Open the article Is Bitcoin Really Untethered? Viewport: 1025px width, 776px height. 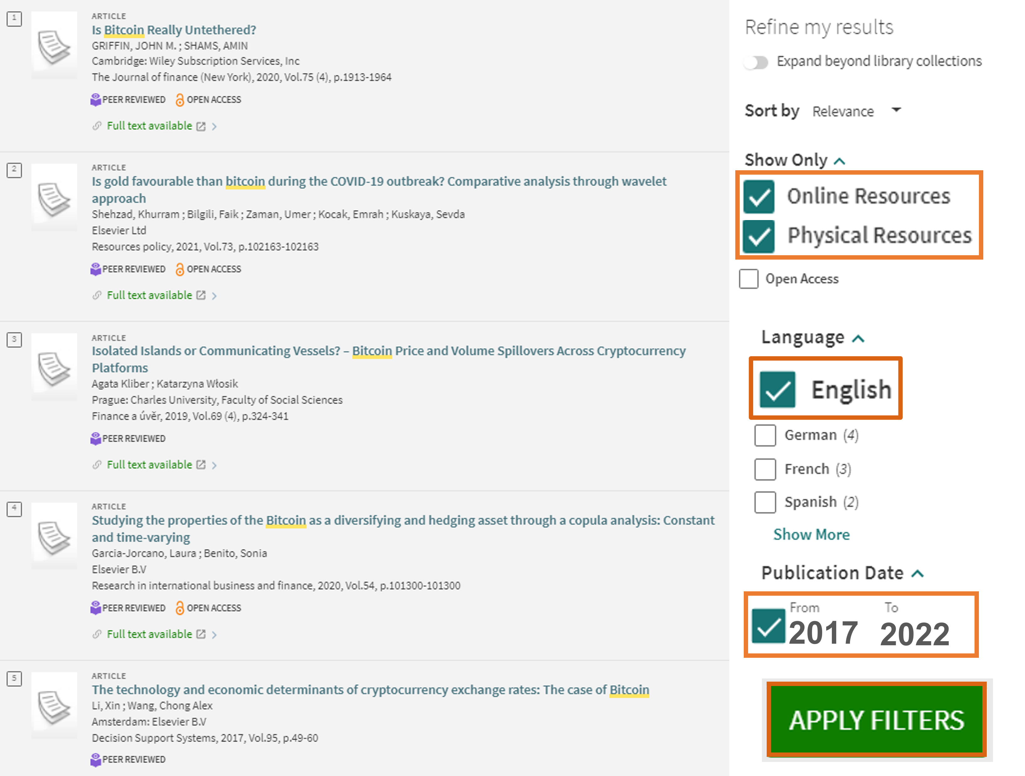click(x=173, y=30)
